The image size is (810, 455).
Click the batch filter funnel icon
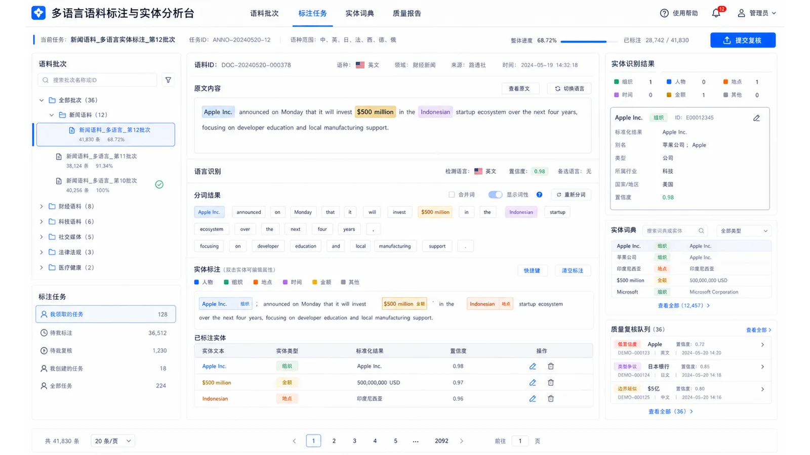[168, 80]
